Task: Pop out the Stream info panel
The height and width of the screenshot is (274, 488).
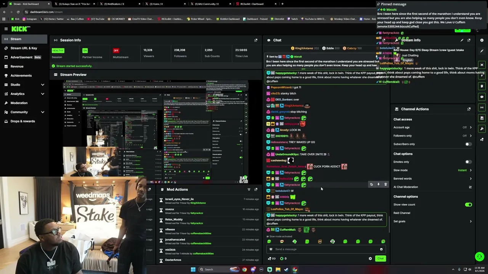Action: (469, 40)
